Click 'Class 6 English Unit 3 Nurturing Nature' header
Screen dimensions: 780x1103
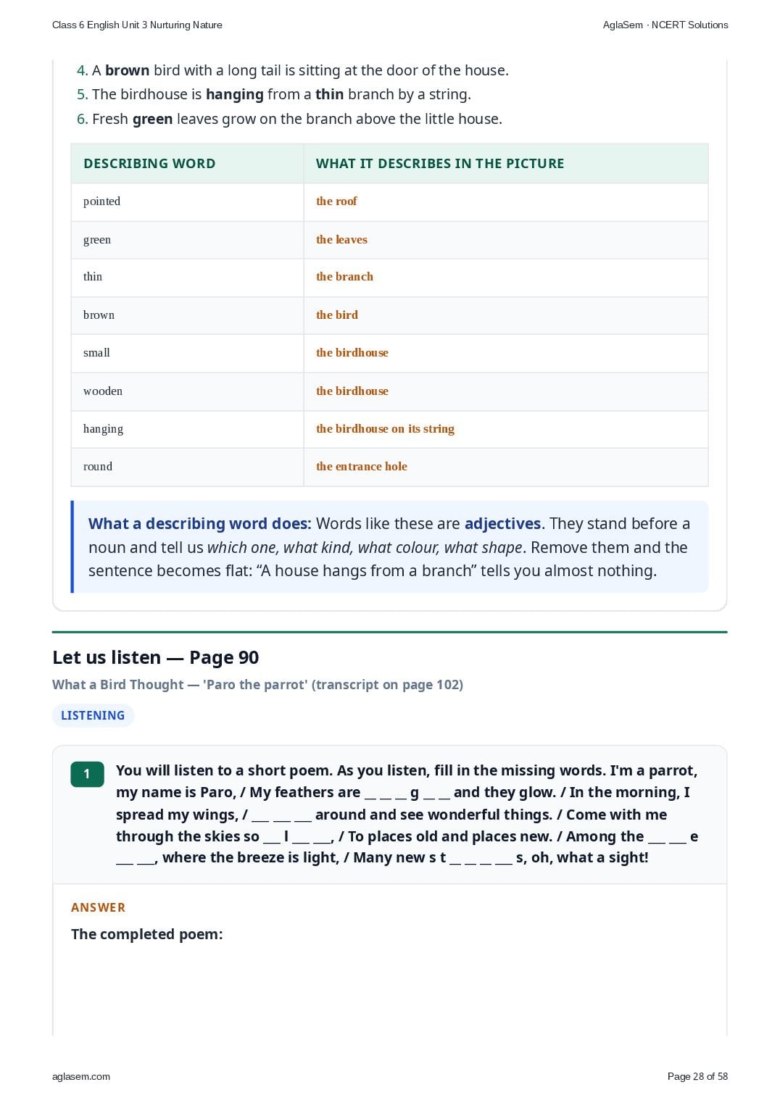(x=137, y=25)
